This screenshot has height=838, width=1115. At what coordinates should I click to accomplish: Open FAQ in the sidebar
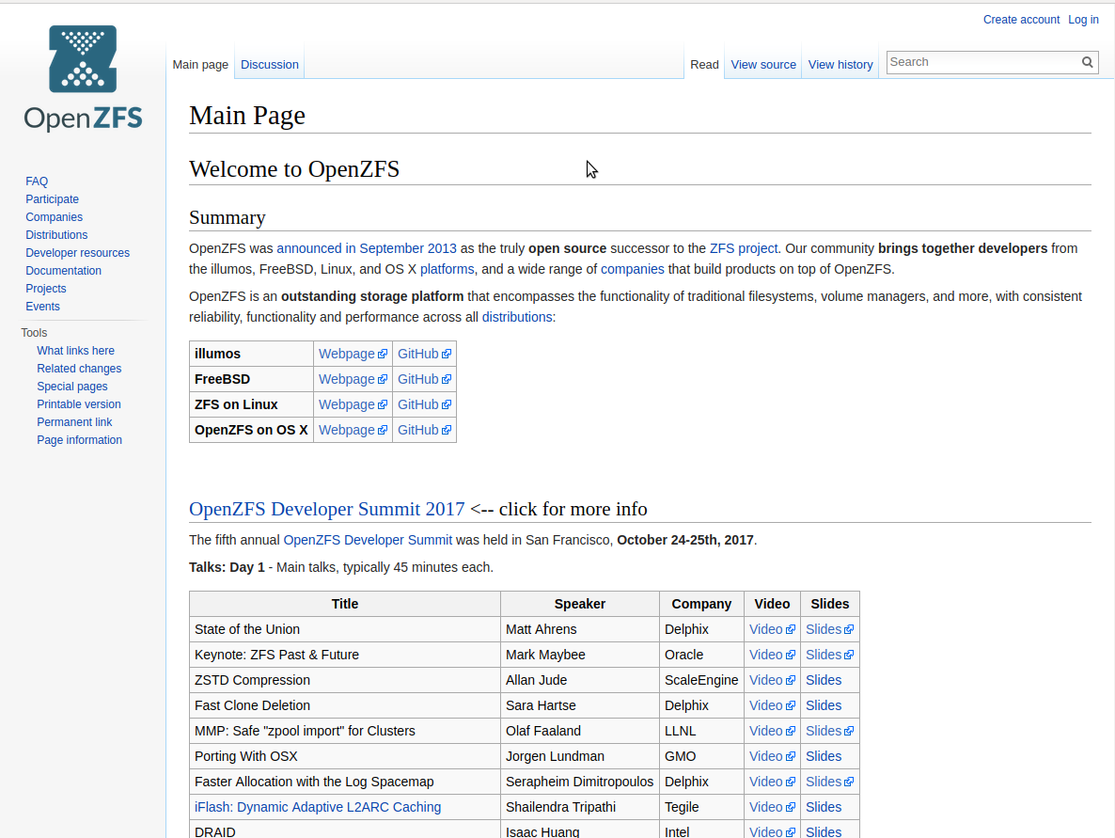point(37,182)
